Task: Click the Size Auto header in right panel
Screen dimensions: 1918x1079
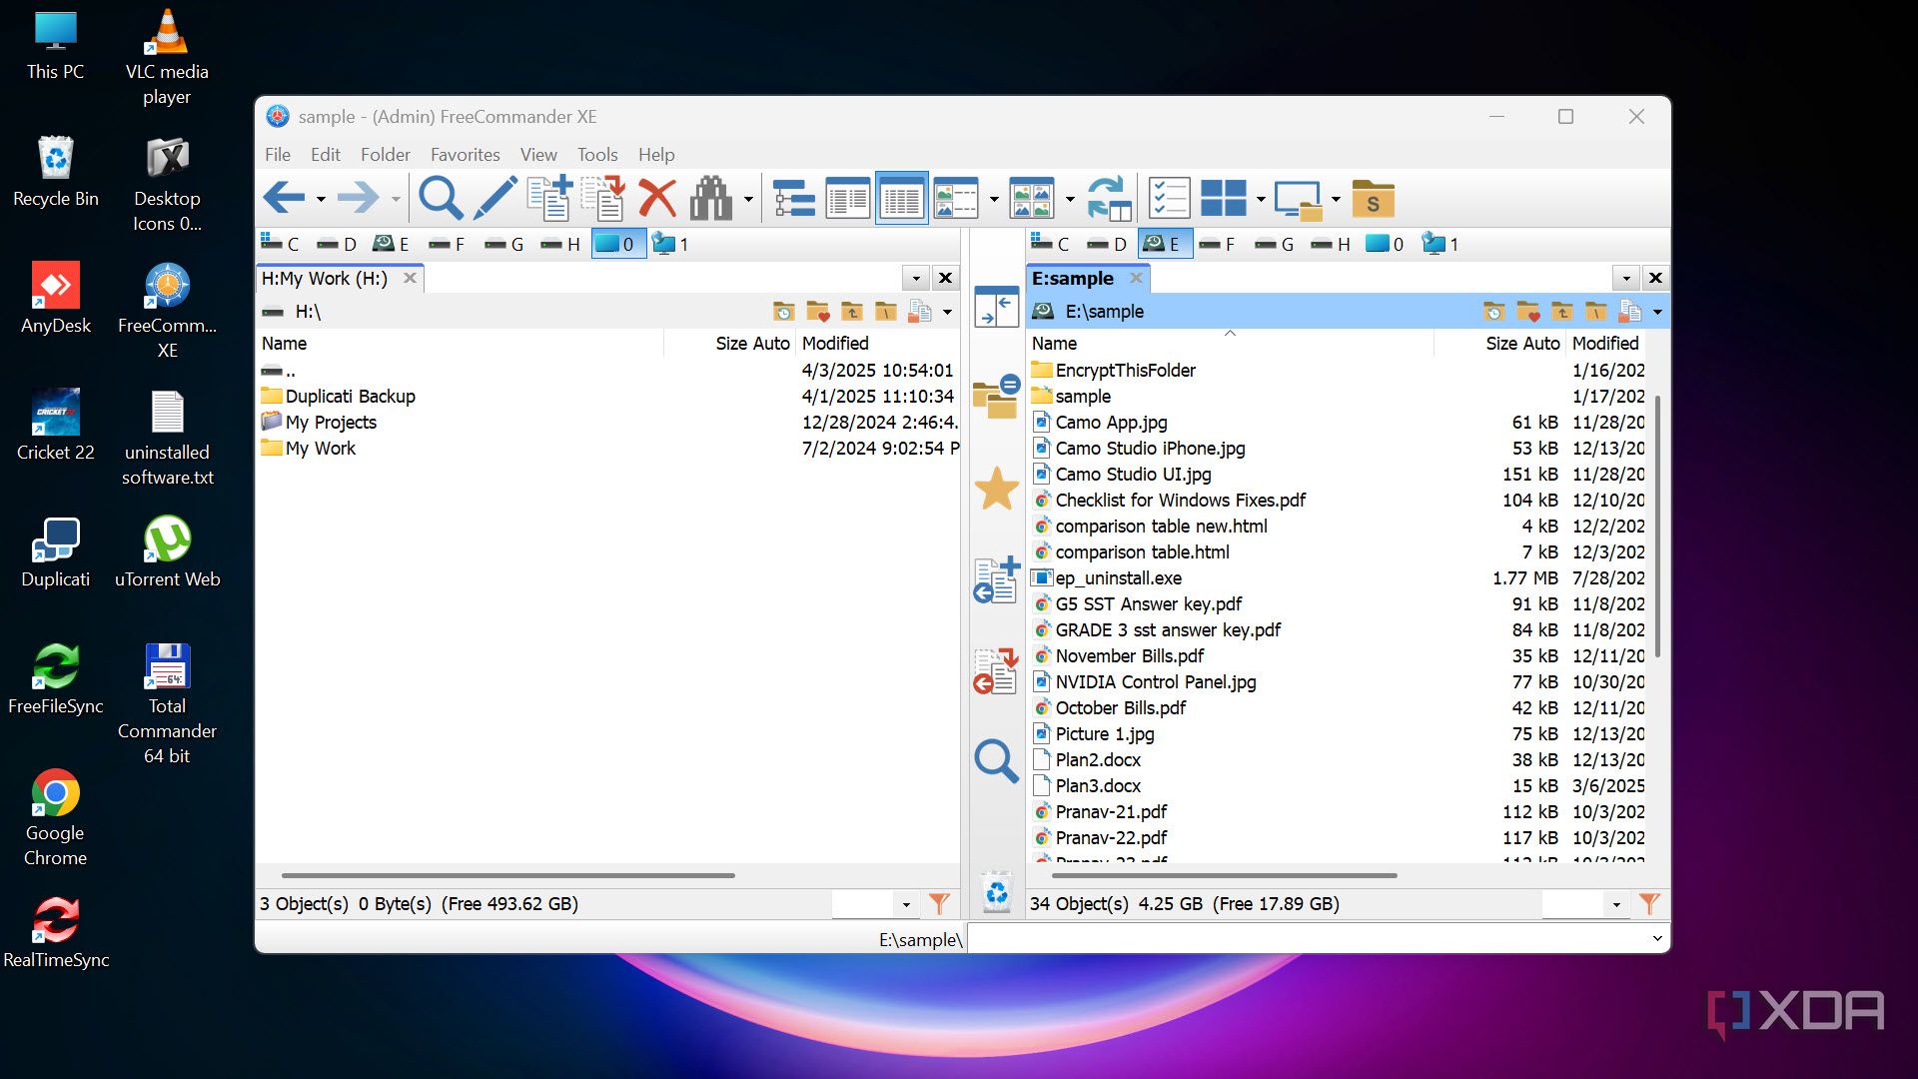Action: coord(1500,343)
